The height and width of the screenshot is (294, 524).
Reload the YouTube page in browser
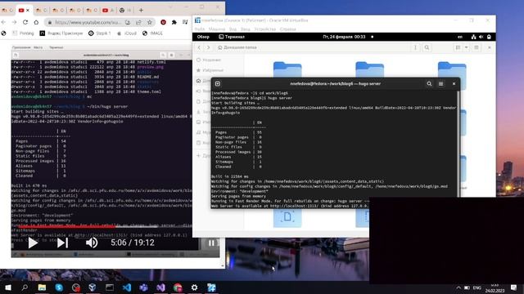(x=25, y=22)
